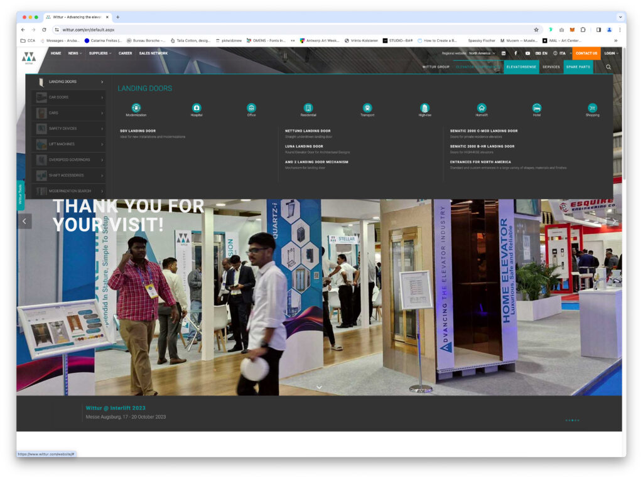643x479 pixels.
Task: Click the Hospital category icon
Action: (197, 108)
